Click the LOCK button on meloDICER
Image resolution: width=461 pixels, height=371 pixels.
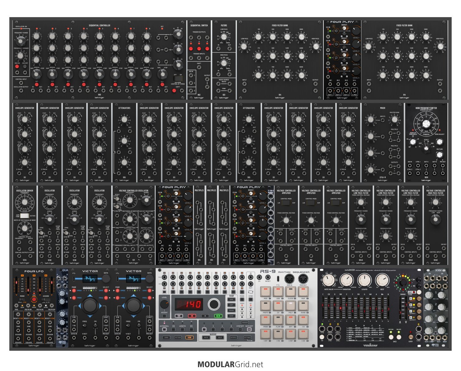(411, 337)
